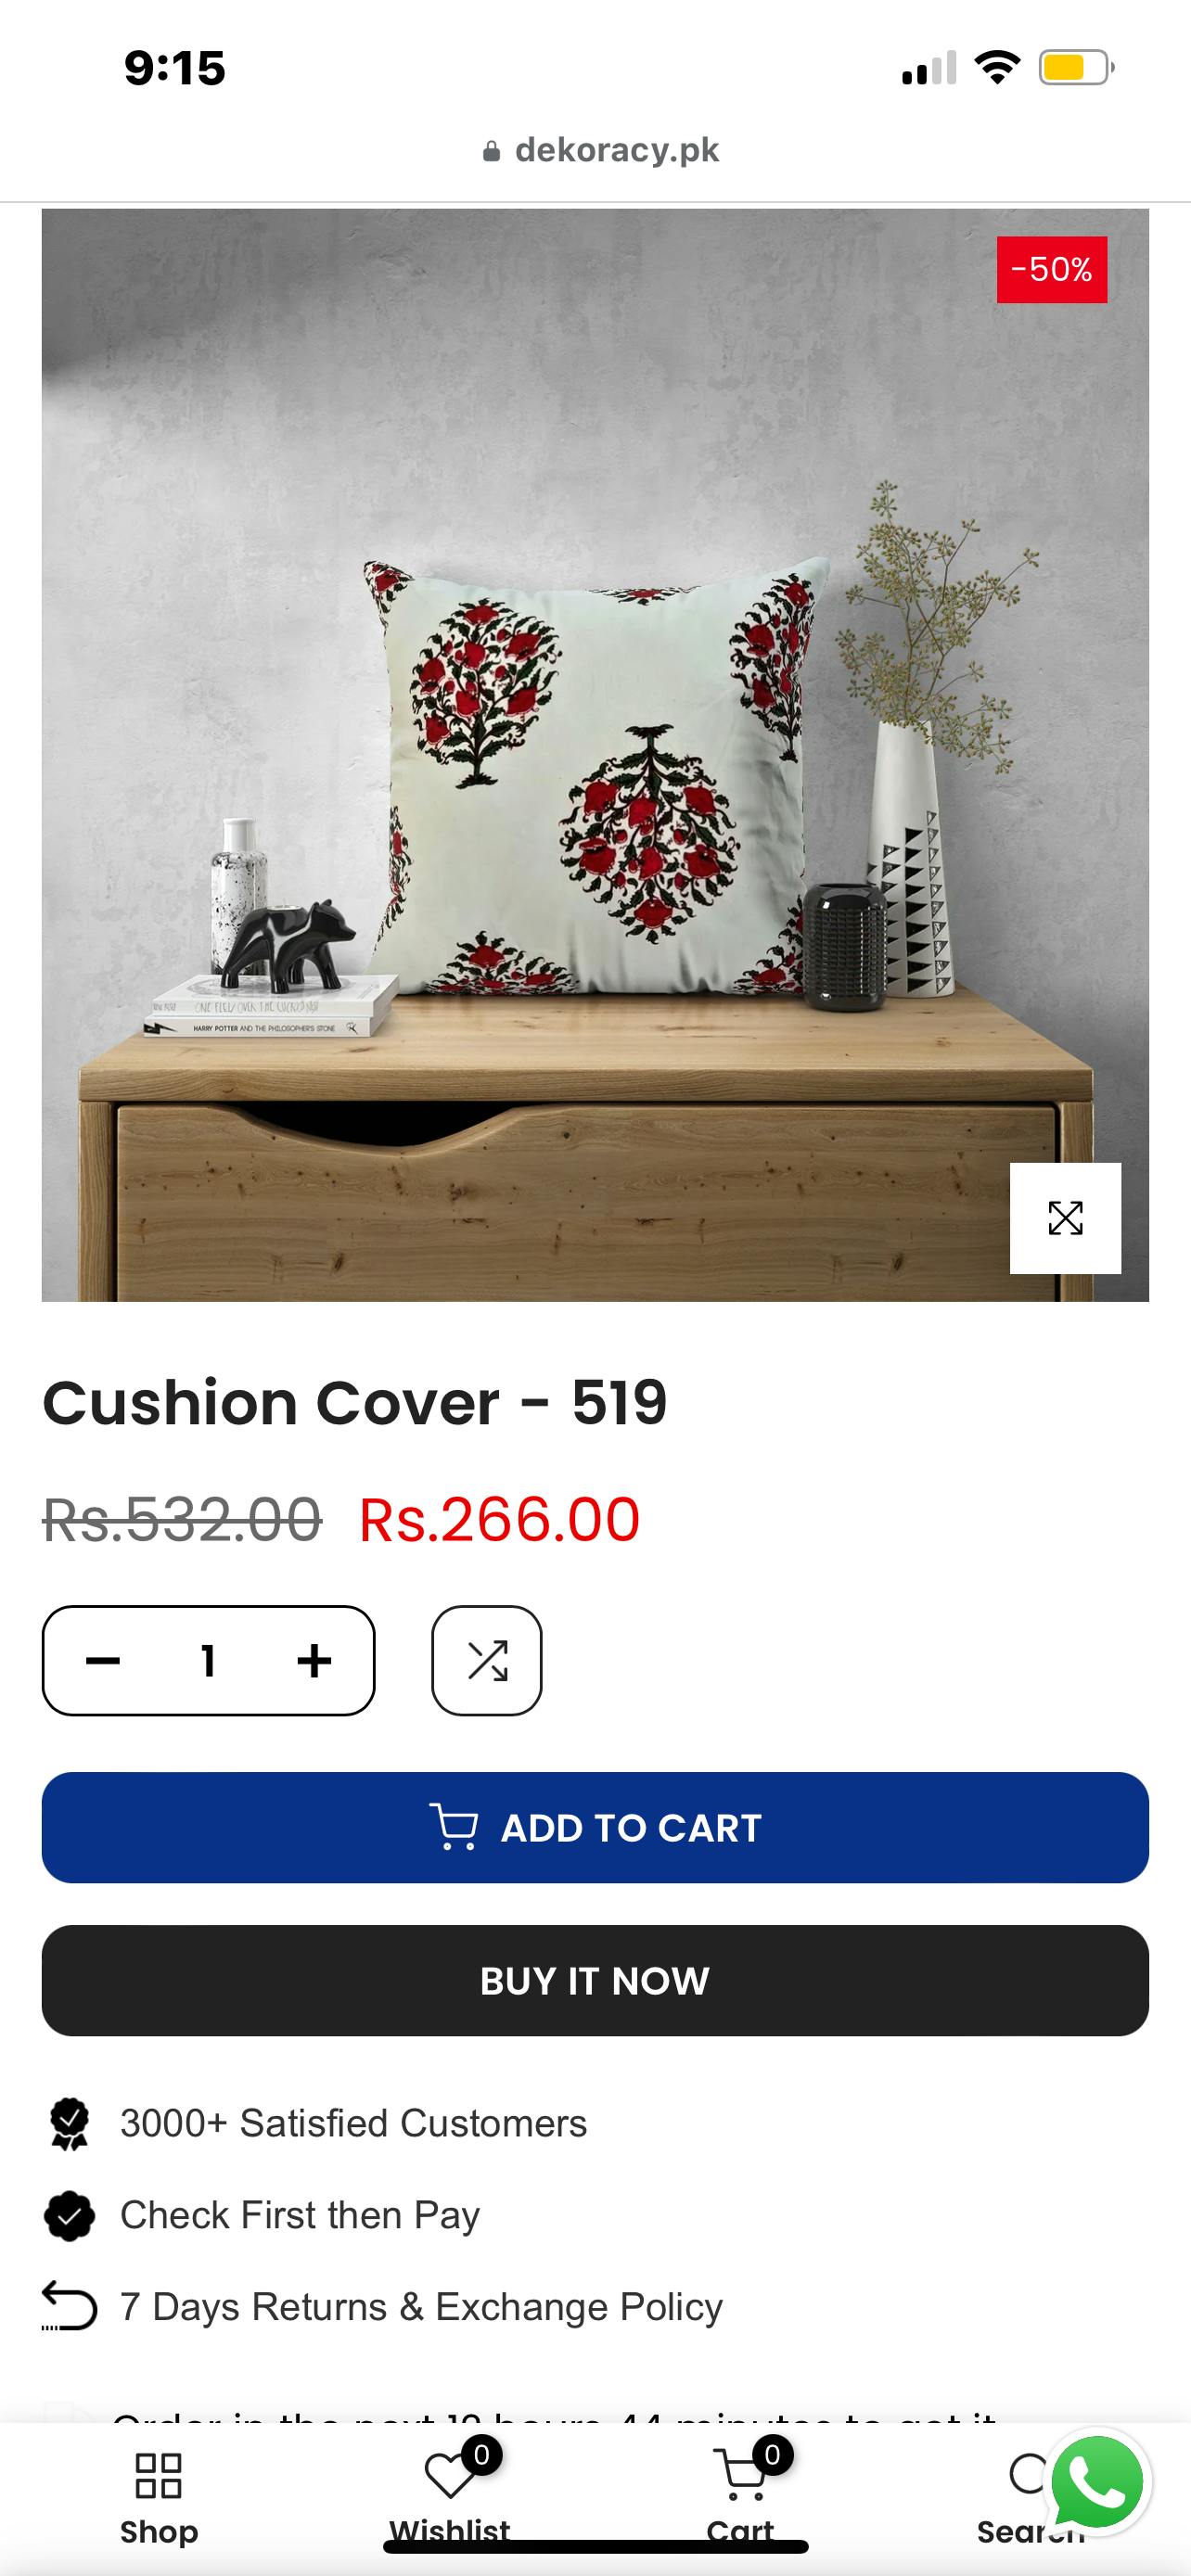Tap the -50% discount badge
This screenshot has width=1191, height=2576.
click(1052, 269)
